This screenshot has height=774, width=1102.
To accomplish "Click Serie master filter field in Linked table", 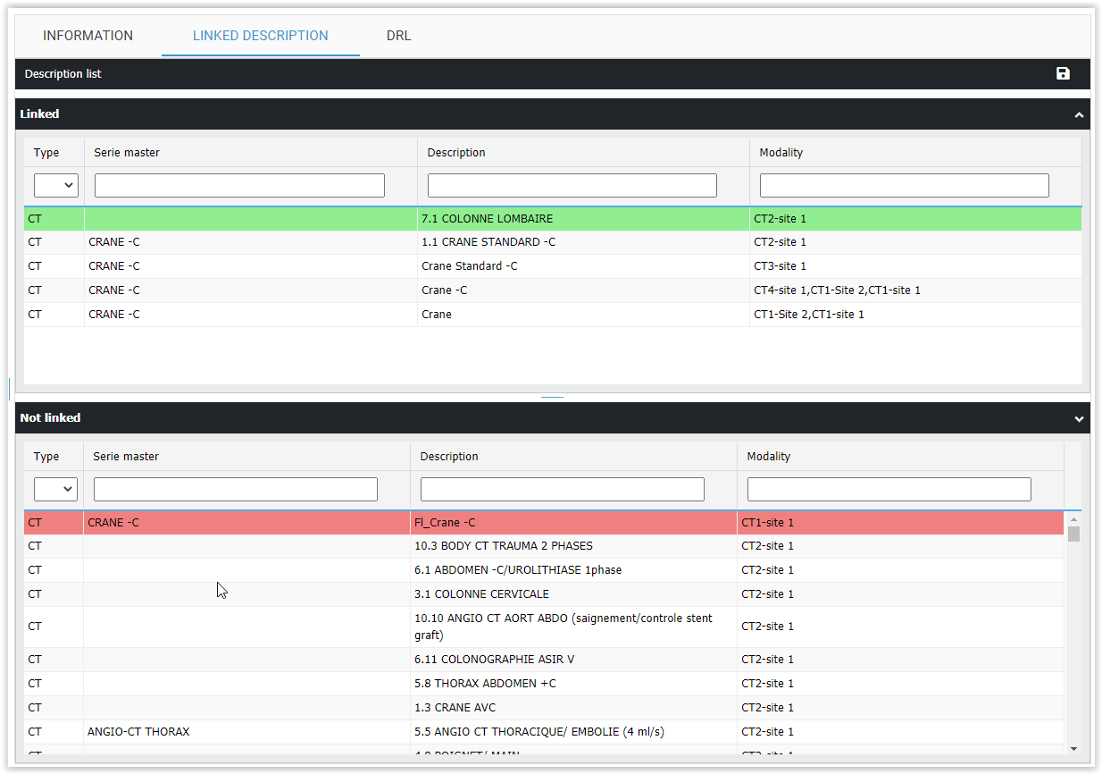I will 239,185.
